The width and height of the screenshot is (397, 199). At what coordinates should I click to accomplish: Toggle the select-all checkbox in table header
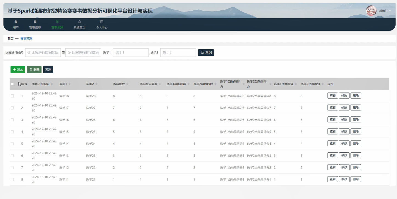(x=12, y=84)
